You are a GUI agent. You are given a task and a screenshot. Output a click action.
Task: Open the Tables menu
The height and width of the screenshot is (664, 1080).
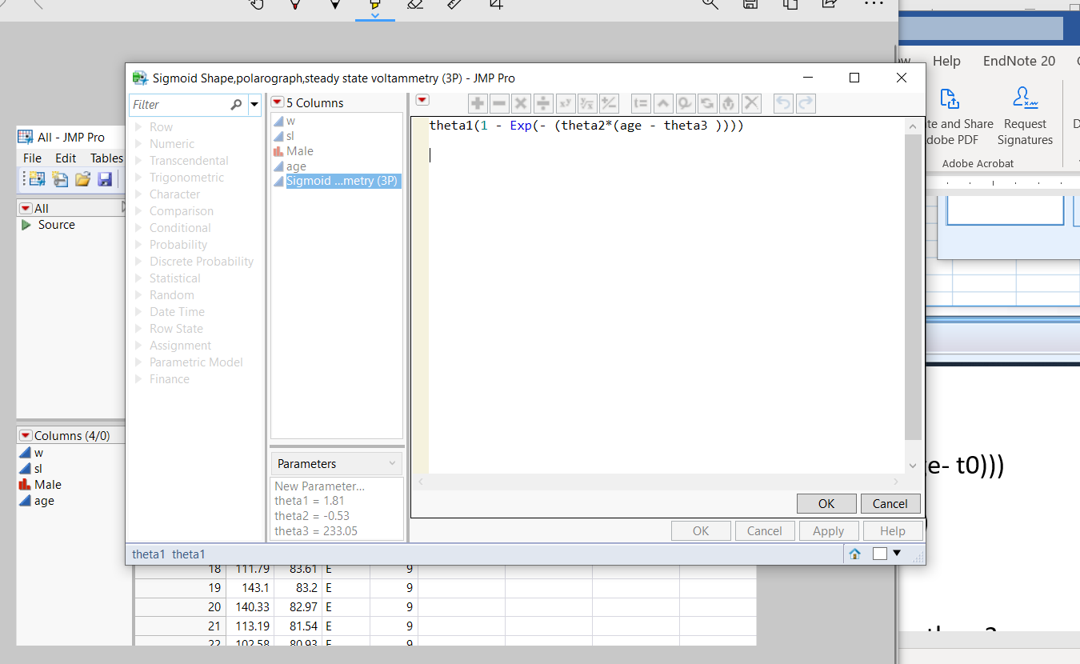tap(106, 158)
